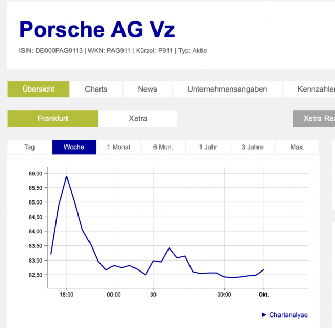This screenshot has width=335, height=328.
Task: Show the 6 Mon. chart range
Action: (163, 147)
